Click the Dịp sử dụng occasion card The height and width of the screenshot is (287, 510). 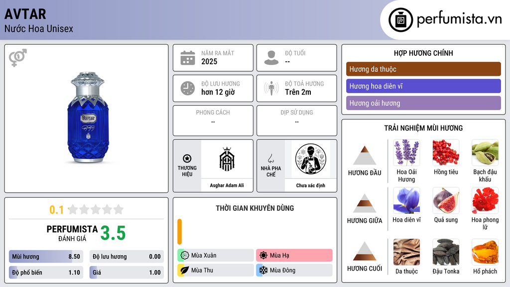coord(297,121)
